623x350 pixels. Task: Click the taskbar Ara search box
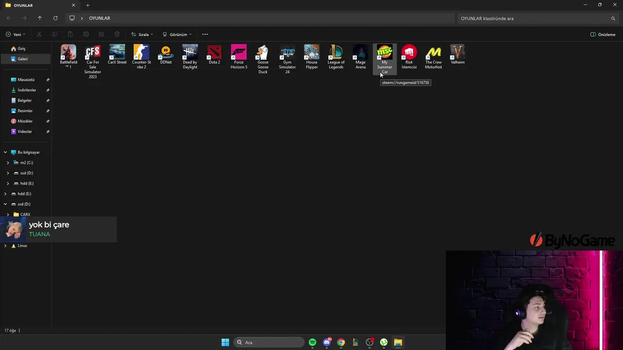(x=269, y=342)
